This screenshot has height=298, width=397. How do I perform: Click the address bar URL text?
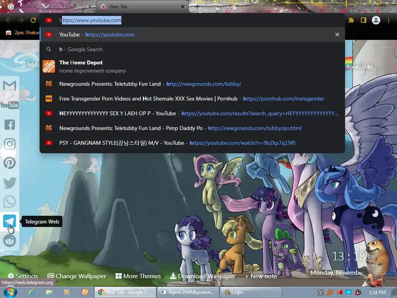pos(90,20)
